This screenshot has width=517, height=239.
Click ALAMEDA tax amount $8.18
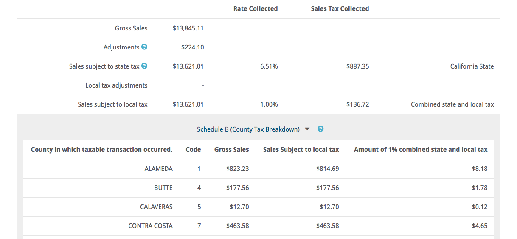coord(480,169)
